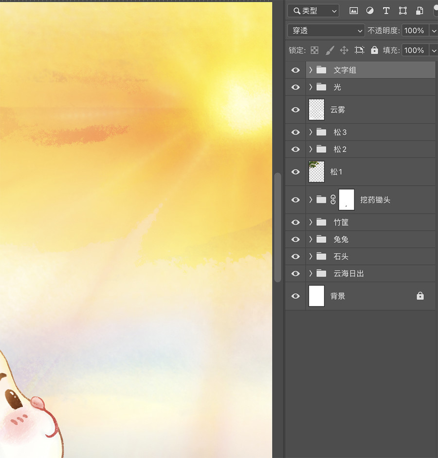Select the 云雾 layer thumbnail
438x458 pixels.
(316, 110)
